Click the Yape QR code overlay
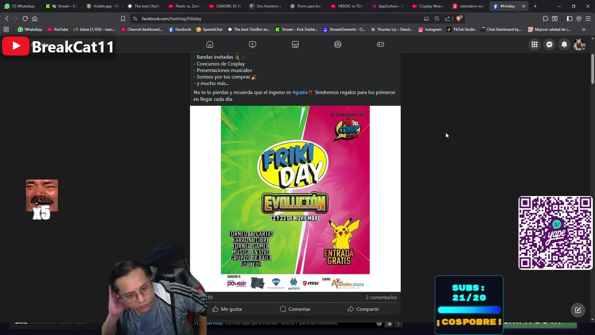This screenshot has width=595, height=335. (555, 233)
